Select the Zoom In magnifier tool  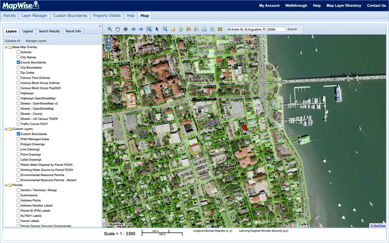click(110, 29)
